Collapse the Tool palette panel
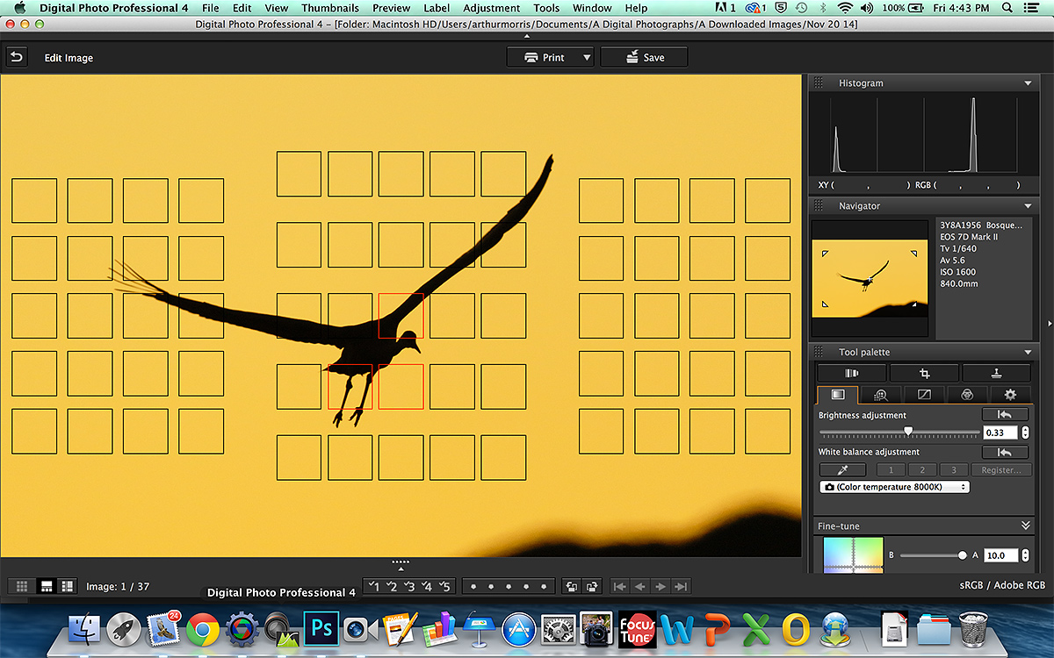 [1028, 352]
